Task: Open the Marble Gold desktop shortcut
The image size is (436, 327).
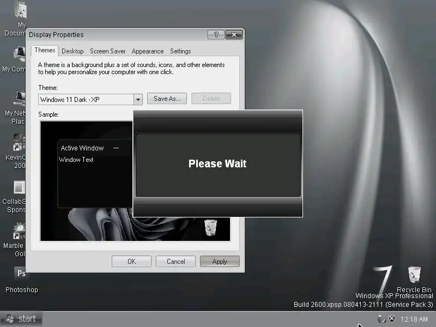Action: pyautogui.click(x=20, y=230)
